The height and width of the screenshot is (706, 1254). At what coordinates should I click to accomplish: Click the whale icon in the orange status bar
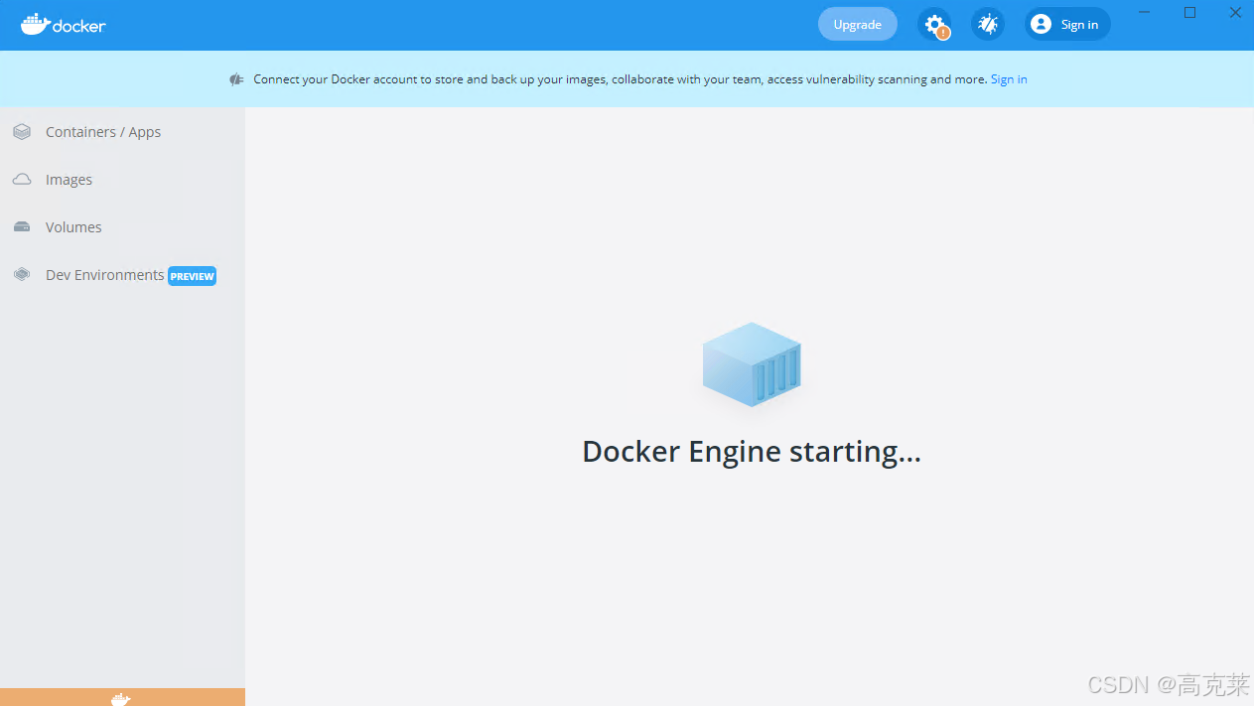[x=122, y=699]
